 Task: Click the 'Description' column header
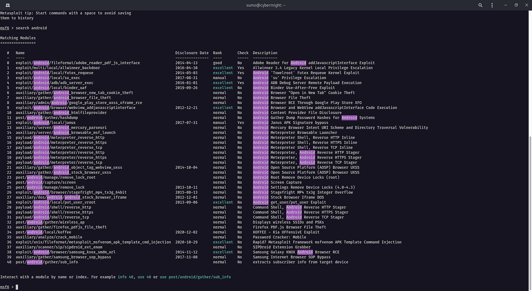pyautogui.click(x=265, y=53)
